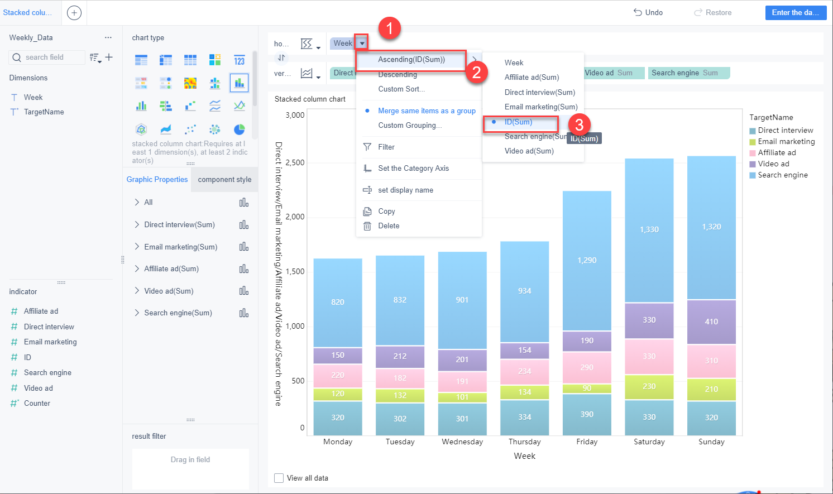Select Set the Category Axis menu item
833x494 pixels.
coord(413,168)
